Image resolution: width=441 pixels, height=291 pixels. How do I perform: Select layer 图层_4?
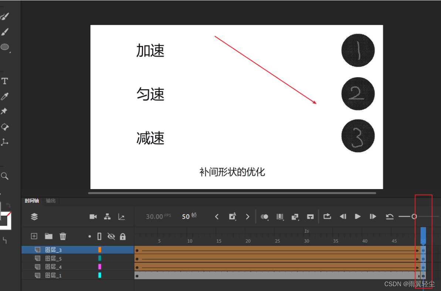78,267
